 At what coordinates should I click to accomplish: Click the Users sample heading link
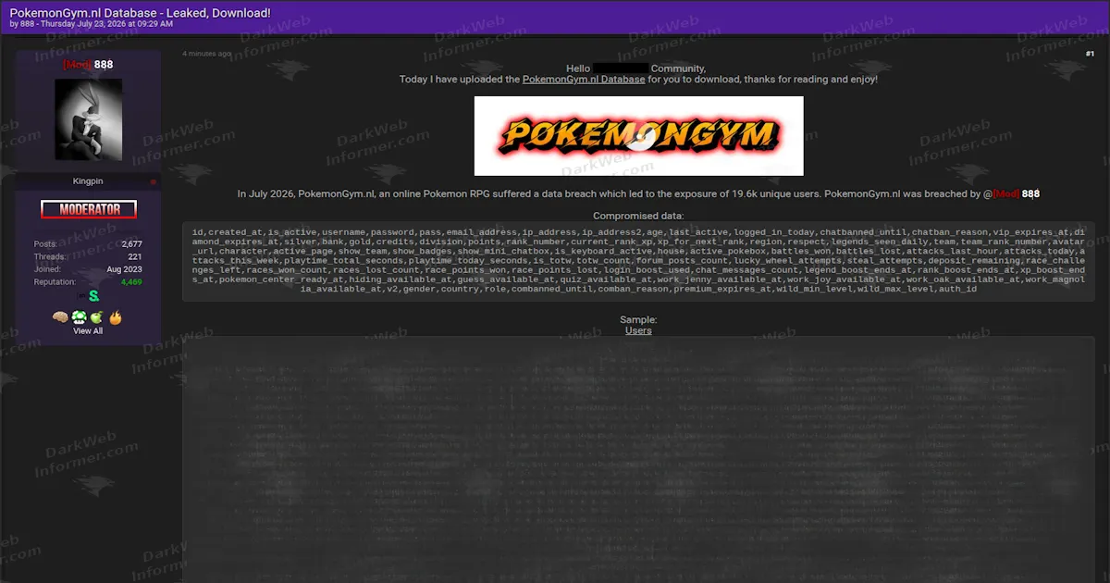point(638,330)
